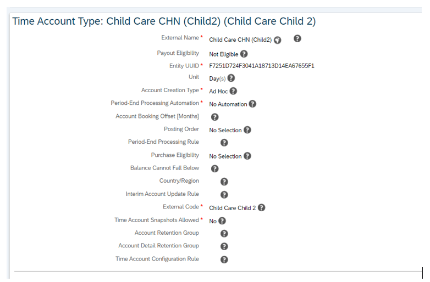Show help for Time Account Snapshots Allowed
Viewport: 430px width, 282px height.
click(x=222, y=221)
